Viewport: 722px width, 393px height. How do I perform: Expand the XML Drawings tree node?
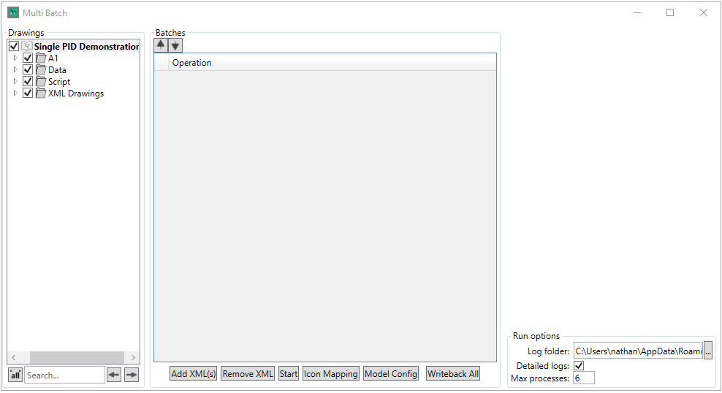pyautogui.click(x=15, y=94)
